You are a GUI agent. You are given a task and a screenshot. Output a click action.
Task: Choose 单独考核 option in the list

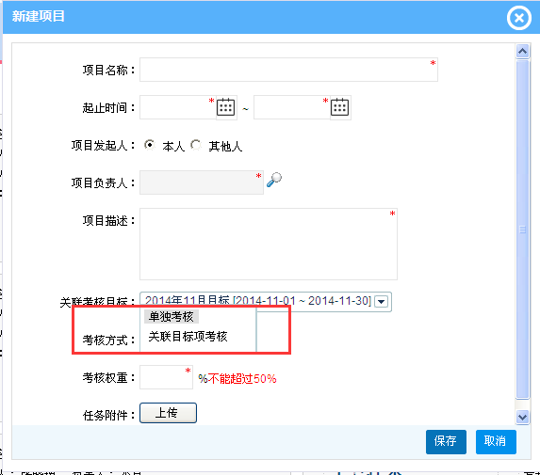[172, 317]
